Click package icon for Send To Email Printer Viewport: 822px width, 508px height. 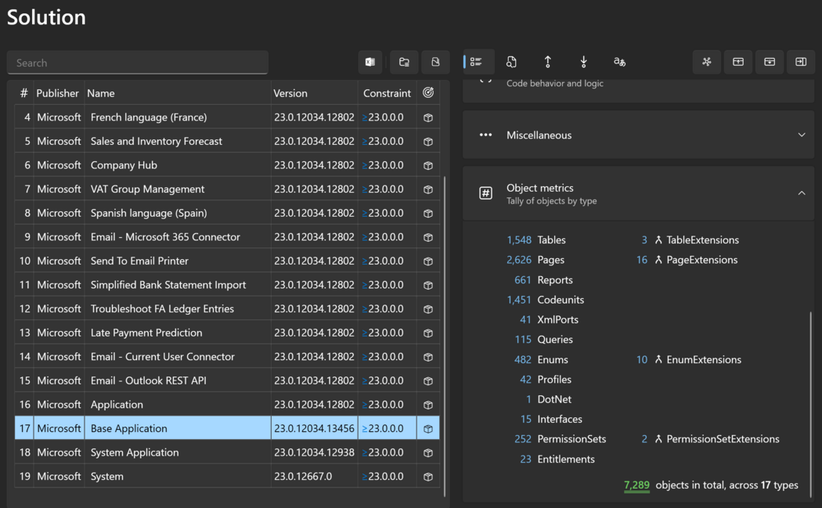pyautogui.click(x=428, y=261)
